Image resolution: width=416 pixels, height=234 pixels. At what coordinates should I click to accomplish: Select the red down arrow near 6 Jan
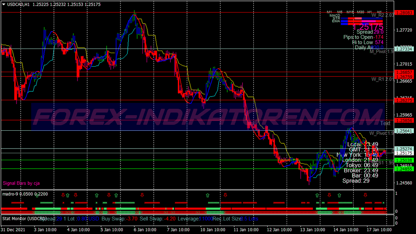click(142, 195)
